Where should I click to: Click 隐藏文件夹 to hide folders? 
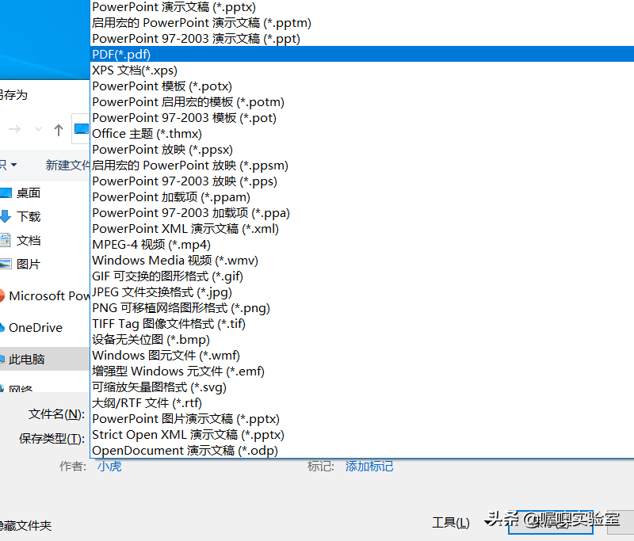[x=25, y=526]
